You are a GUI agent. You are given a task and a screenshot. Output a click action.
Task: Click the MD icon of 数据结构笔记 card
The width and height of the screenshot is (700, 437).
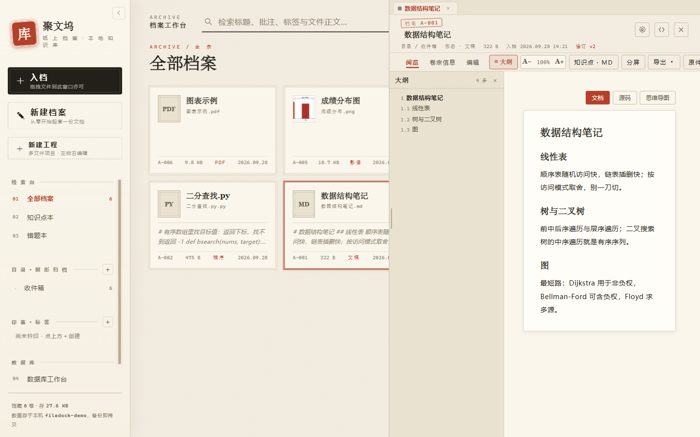(304, 204)
